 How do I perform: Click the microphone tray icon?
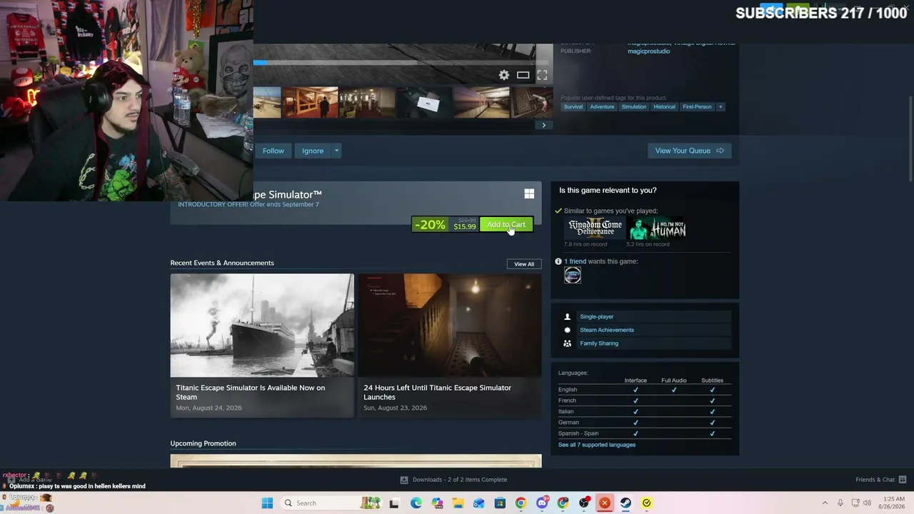coord(840,503)
